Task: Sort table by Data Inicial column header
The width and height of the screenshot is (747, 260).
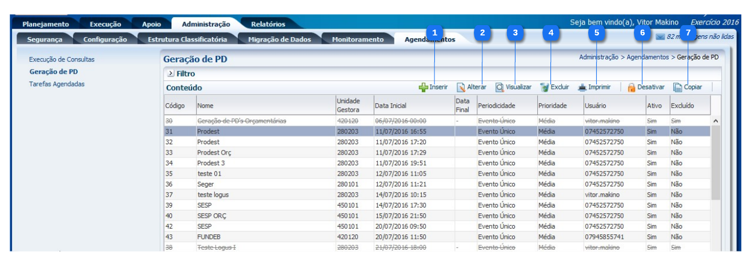Action: (x=390, y=105)
